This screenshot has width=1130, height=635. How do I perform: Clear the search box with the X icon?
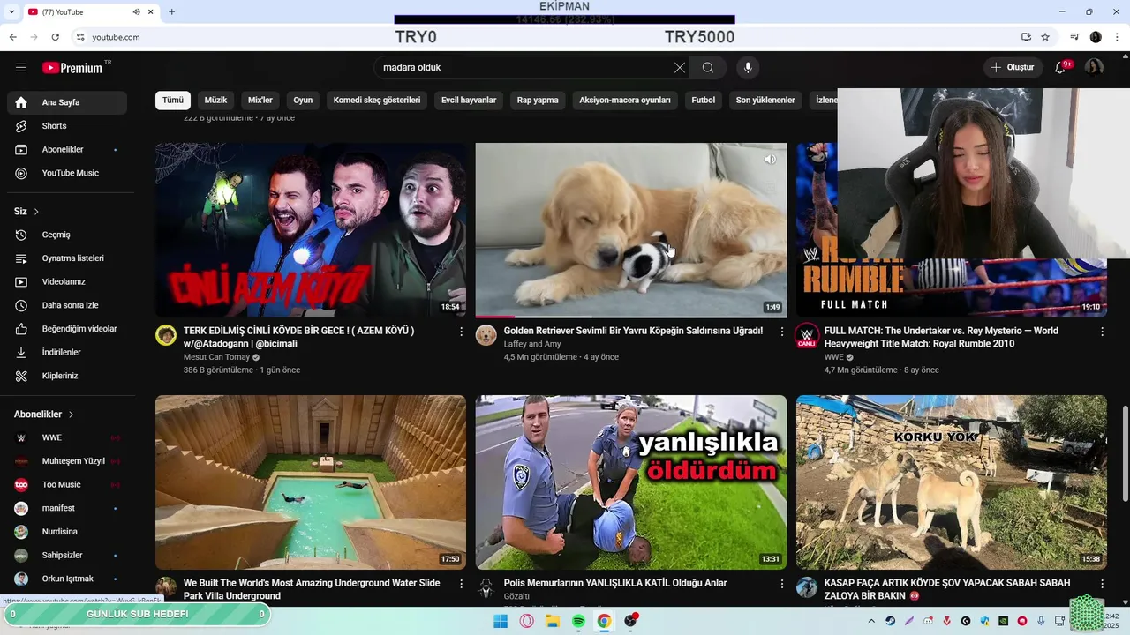[680, 68]
